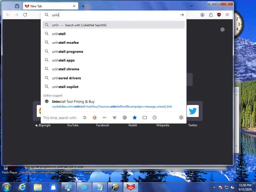Search this time with Google icon
The image size is (256, 192).
[x=84, y=117]
